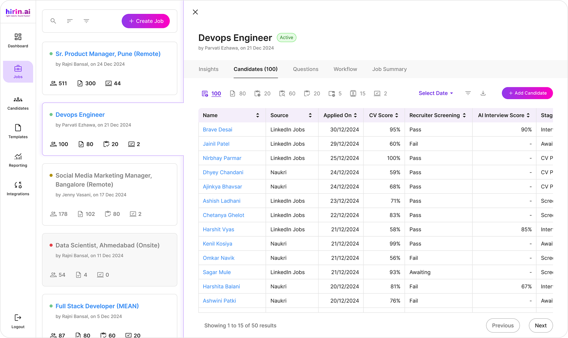Open the Job Summary tab

[x=389, y=69]
